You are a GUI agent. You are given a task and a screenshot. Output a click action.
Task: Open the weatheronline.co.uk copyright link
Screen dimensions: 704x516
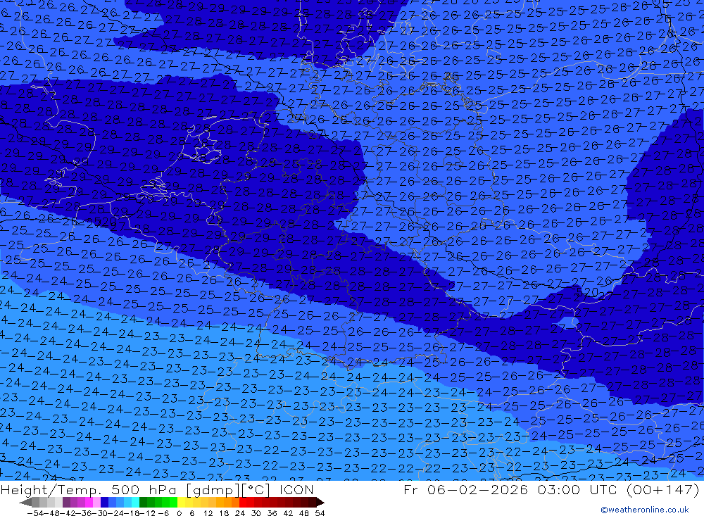tap(644, 510)
